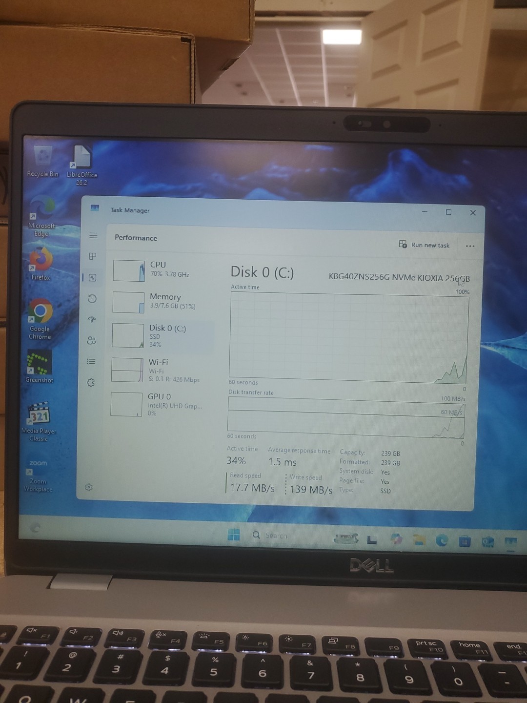
Task: Select Memory in the performance list
Action: (162, 302)
